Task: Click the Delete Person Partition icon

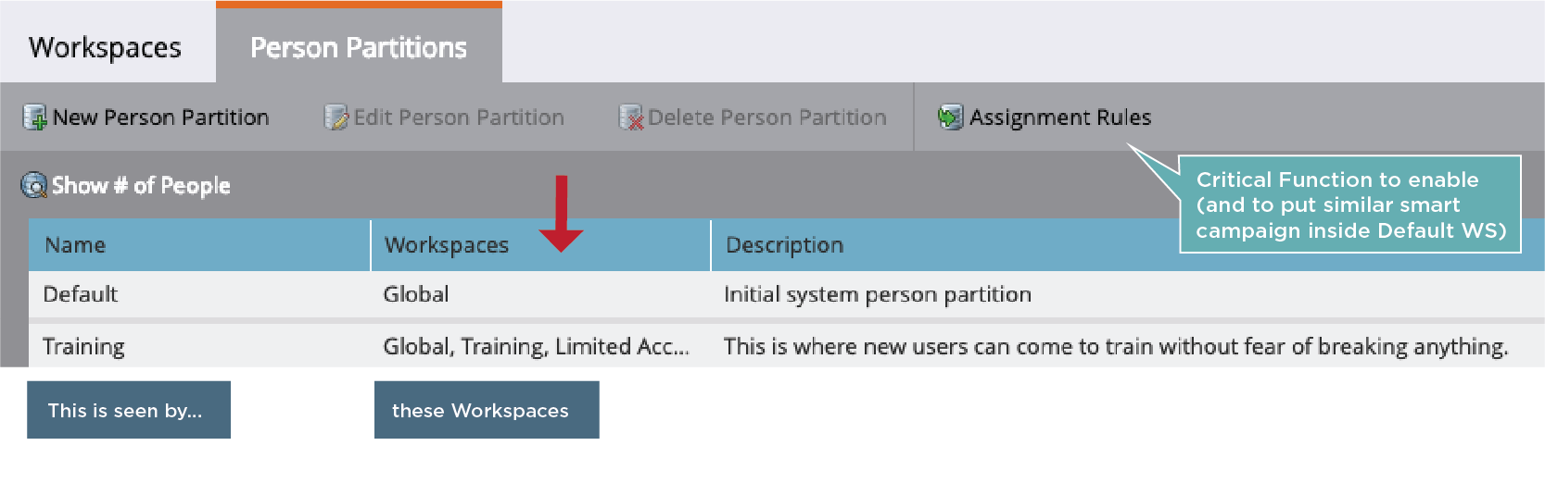Action: 630,118
